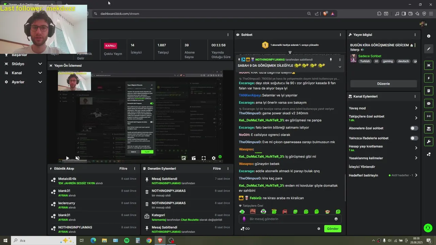Screen dimensions: 436x245
Task: Unpin the pinned chat message
Action: (x=330, y=60)
